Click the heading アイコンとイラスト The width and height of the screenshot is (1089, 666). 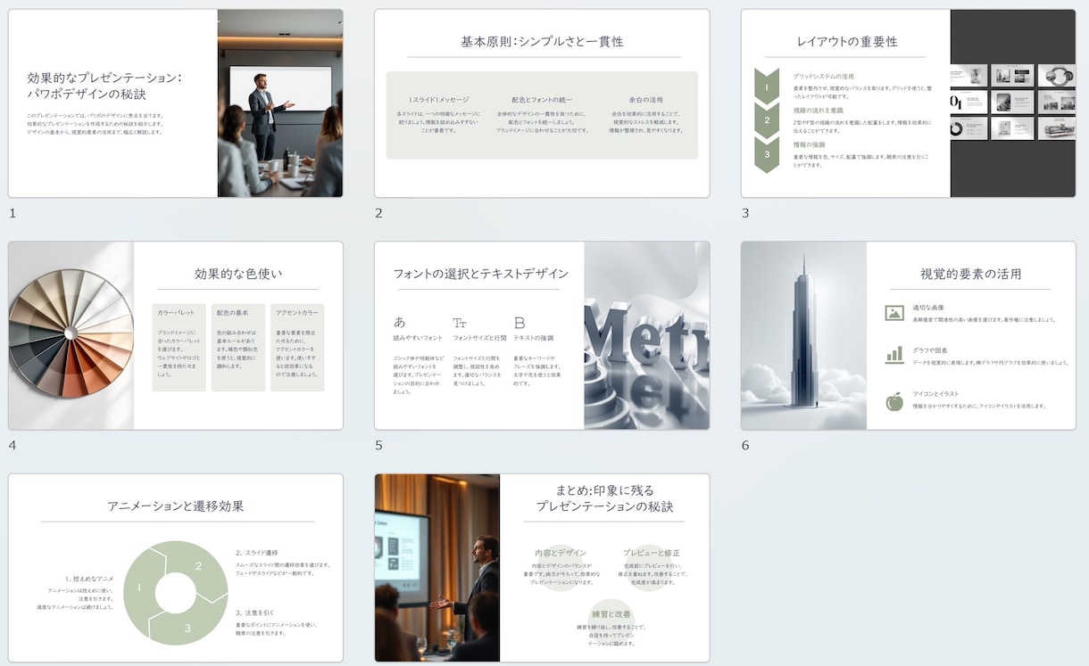[935, 394]
